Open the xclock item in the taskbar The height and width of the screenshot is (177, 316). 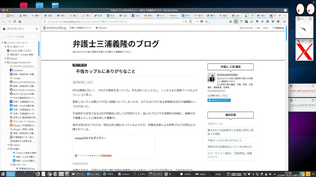pyautogui.click(x=186, y=174)
